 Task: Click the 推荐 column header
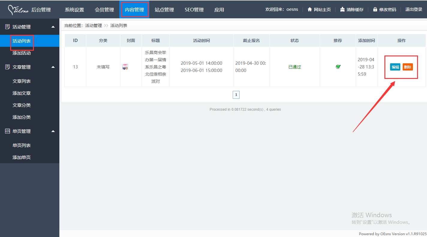pos(338,40)
